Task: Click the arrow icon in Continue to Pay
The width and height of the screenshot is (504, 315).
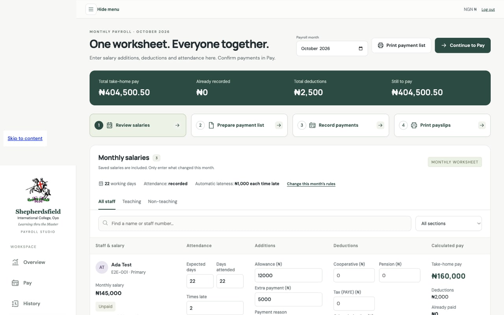Action: pos(444,45)
